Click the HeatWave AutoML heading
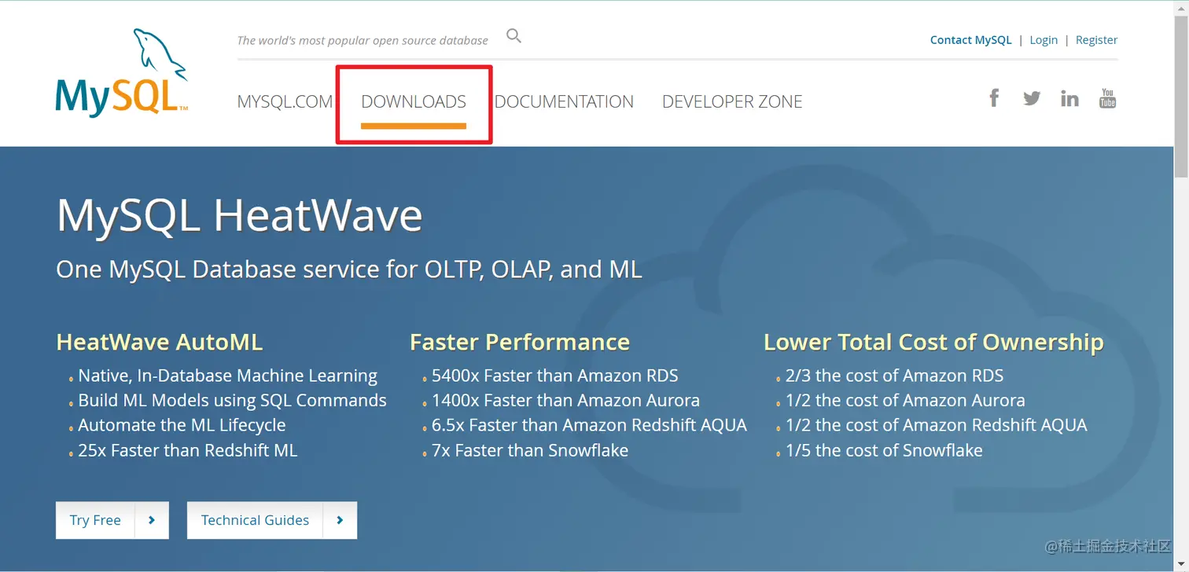Viewport: 1189px width, 572px height. coord(160,342)
